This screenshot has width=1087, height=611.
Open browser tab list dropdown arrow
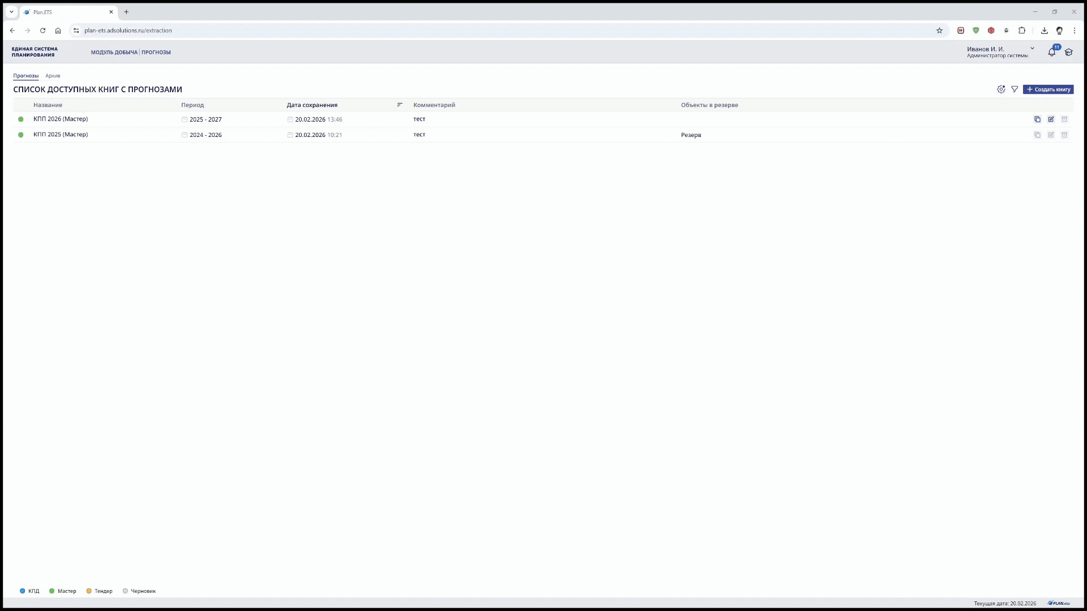(11, 12)
